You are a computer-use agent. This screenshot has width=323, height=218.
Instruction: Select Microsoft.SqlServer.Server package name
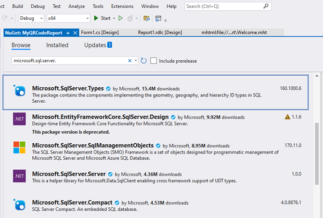pos(69,174)
